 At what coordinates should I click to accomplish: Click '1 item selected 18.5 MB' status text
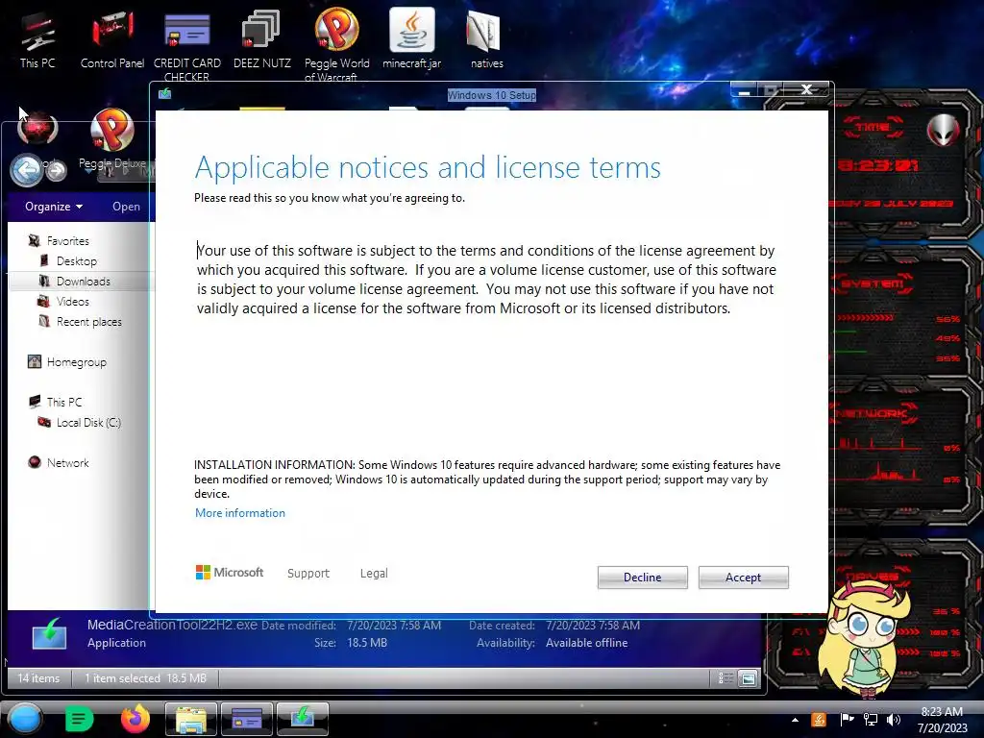[x=146, y=677]
